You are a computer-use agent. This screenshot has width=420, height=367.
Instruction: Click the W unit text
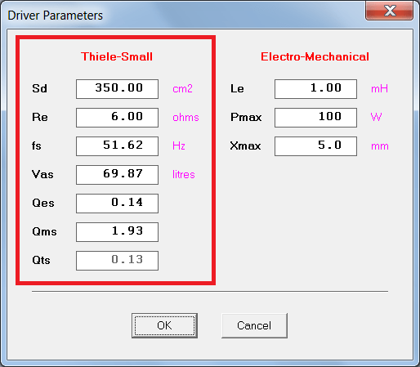376,118
